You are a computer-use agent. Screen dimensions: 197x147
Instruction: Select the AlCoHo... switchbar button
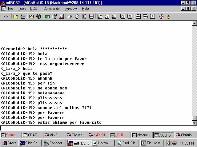pyautogui.click(x=164, y=135)
